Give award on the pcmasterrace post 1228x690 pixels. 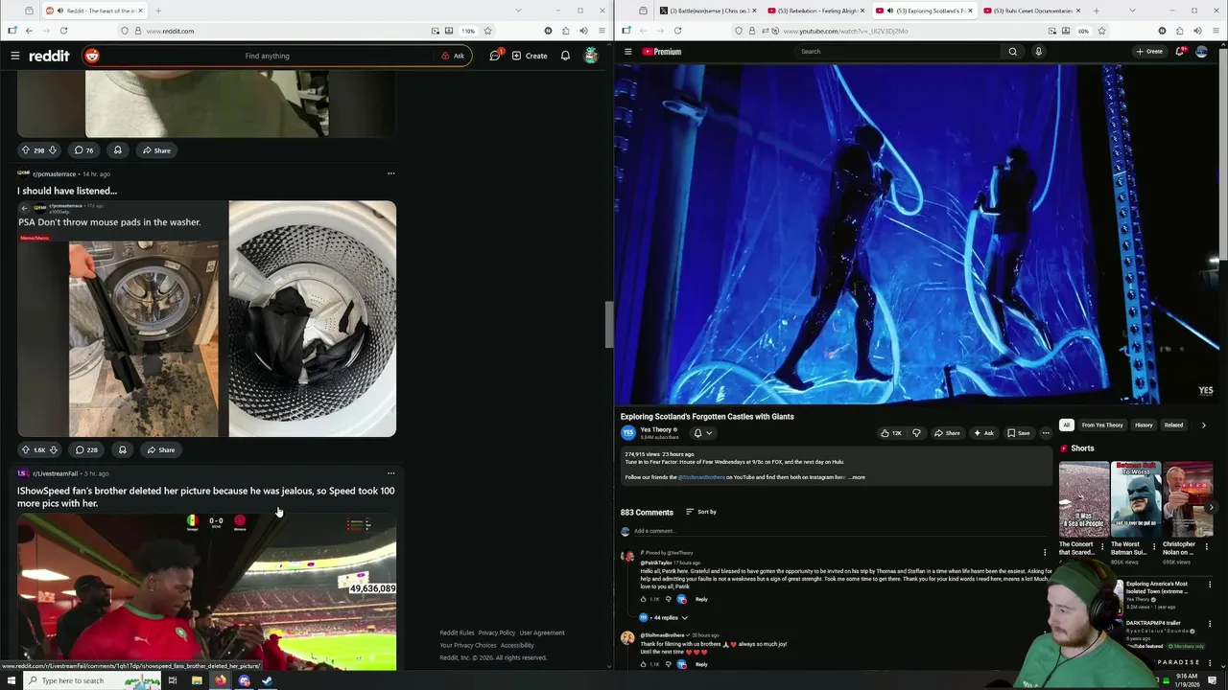click(122, 449)
